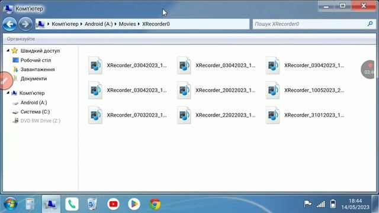Launch Chrome from the taskbar

[155, 204]
